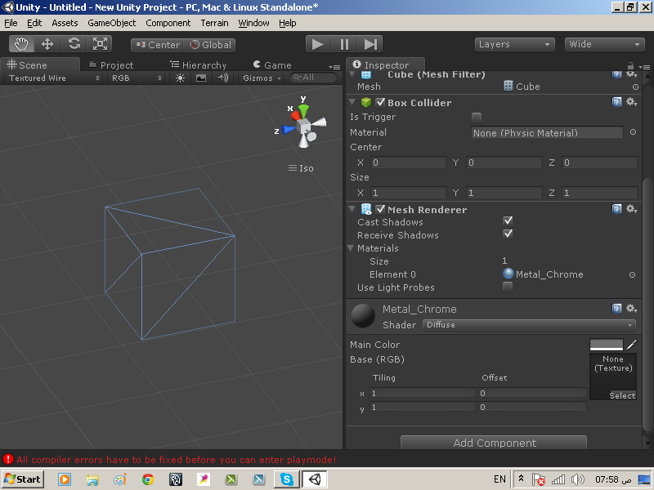Enable the Is Trigger checkbox

click(x=477, y=118)
